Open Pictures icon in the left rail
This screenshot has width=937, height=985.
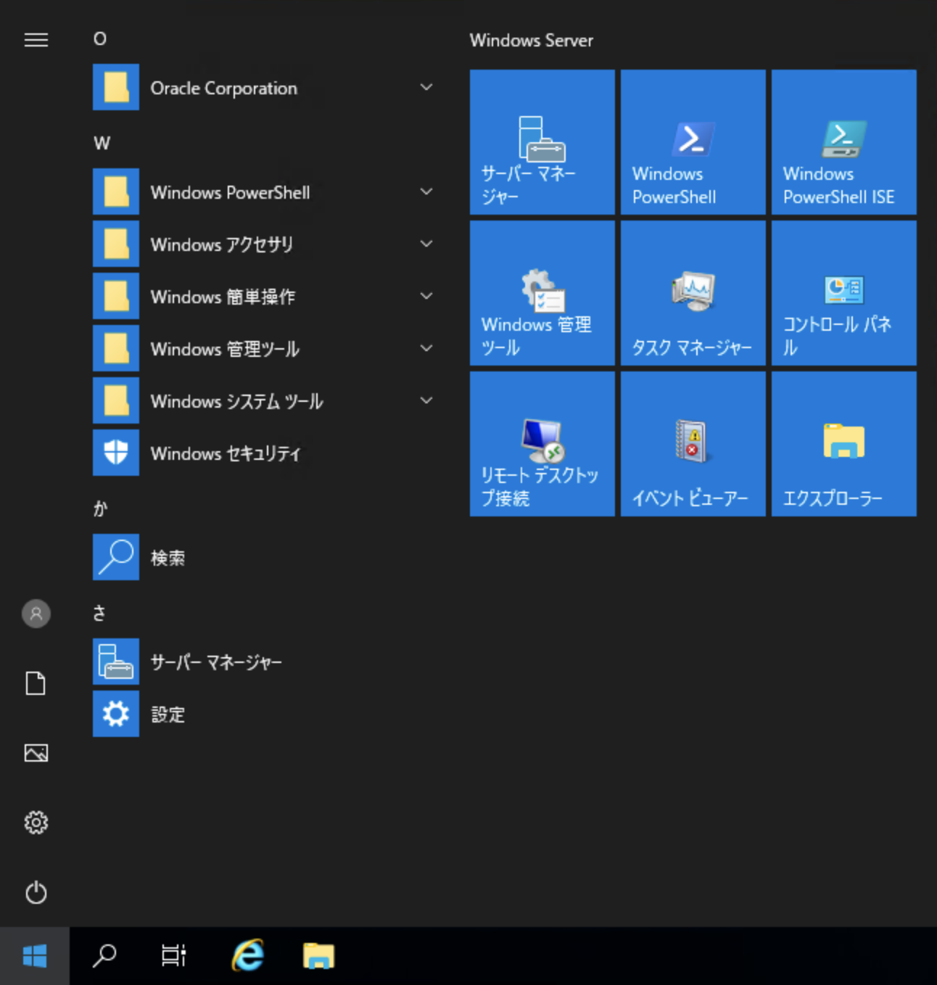(36, 753)
